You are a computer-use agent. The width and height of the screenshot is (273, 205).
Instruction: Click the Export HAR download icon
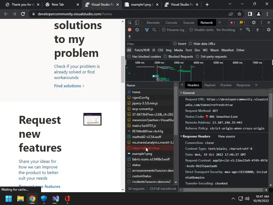click(x=130, y=36)
